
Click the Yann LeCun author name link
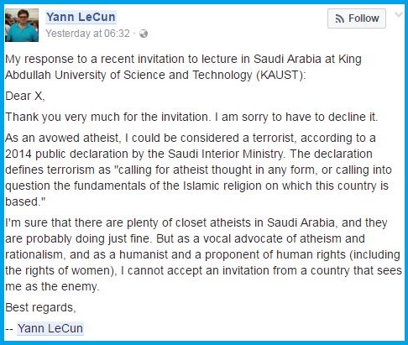point(81,17)
